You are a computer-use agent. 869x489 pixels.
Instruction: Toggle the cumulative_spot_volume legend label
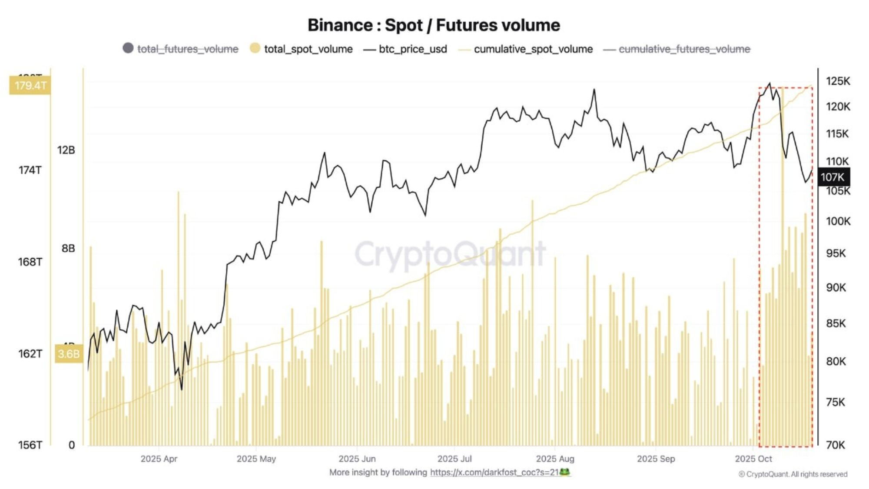(533, 49)
